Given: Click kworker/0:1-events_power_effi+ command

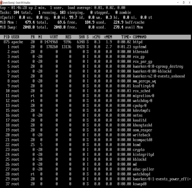Looking at the screenshot, I should coord(162,179).
